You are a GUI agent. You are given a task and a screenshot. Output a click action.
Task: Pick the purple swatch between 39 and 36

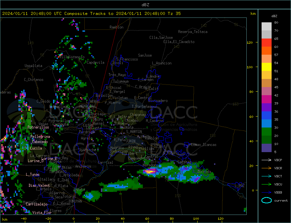[266, 107]
